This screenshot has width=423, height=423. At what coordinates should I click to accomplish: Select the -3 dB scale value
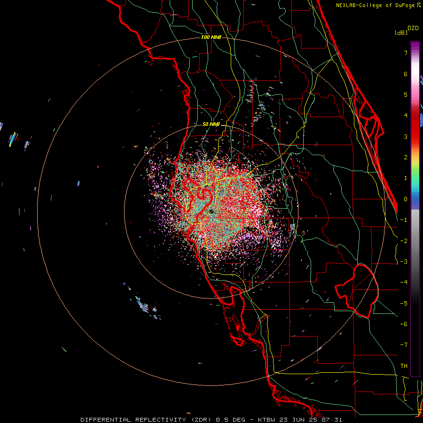(404, 262)
